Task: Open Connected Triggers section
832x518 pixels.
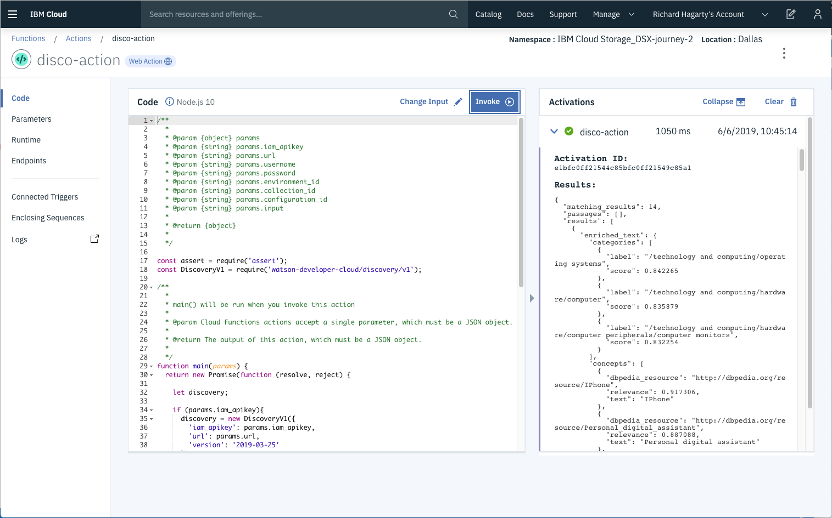Action: [44, 197]
